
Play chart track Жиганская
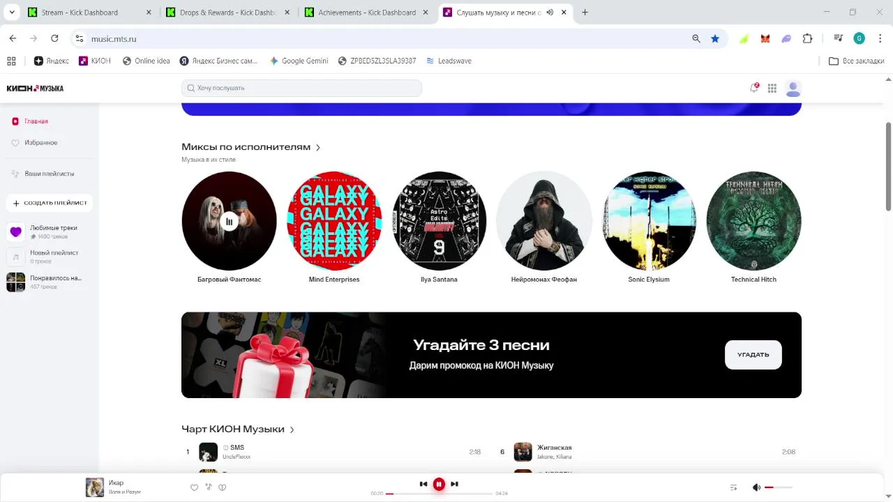click(523, 452)
